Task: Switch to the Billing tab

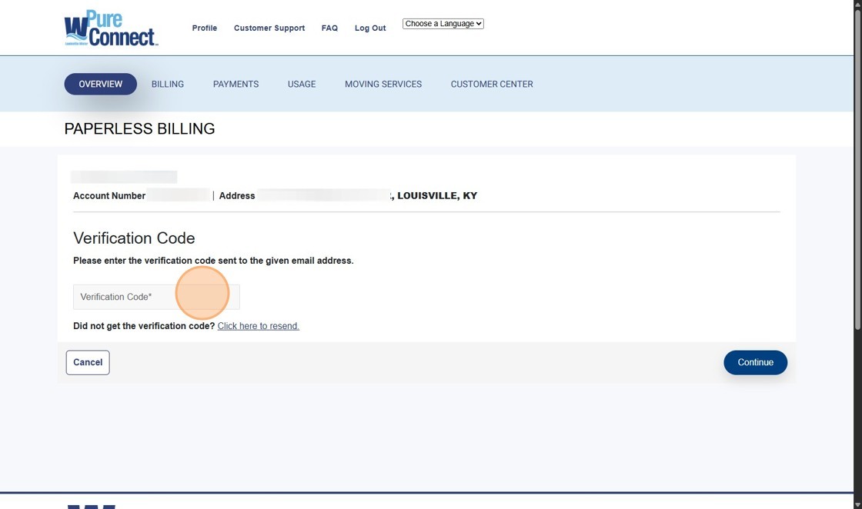Action: click(167, 84)
